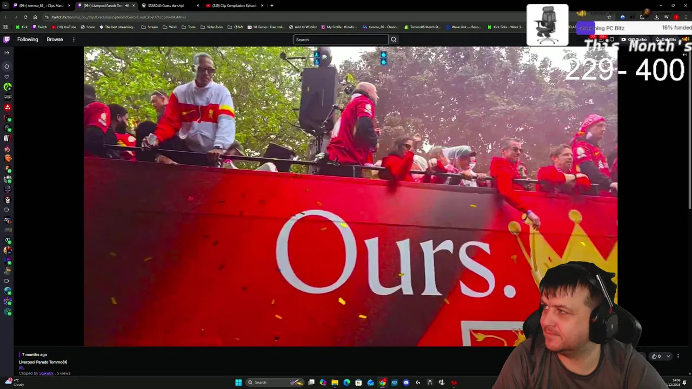Mute the Liverpool Parade tab audio
Screen dimensions: 692x389
click(127, 5)
